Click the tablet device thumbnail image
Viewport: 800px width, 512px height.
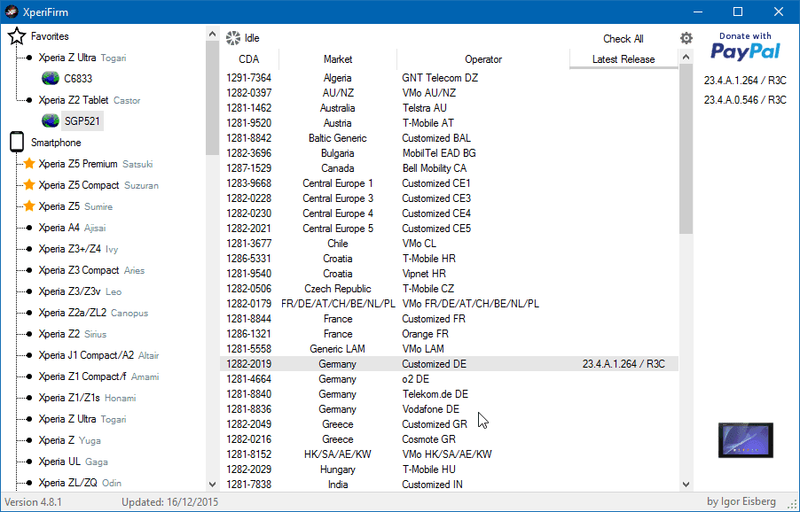[x=745, y=440]
